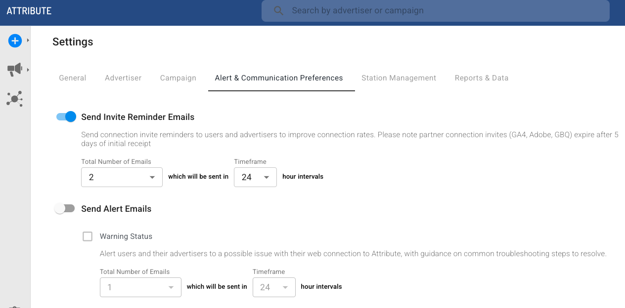This screenshot has height=308, width=625.
Task: Open Warning Status Timeframe dropdown
Action: click(x=274, y=287)
